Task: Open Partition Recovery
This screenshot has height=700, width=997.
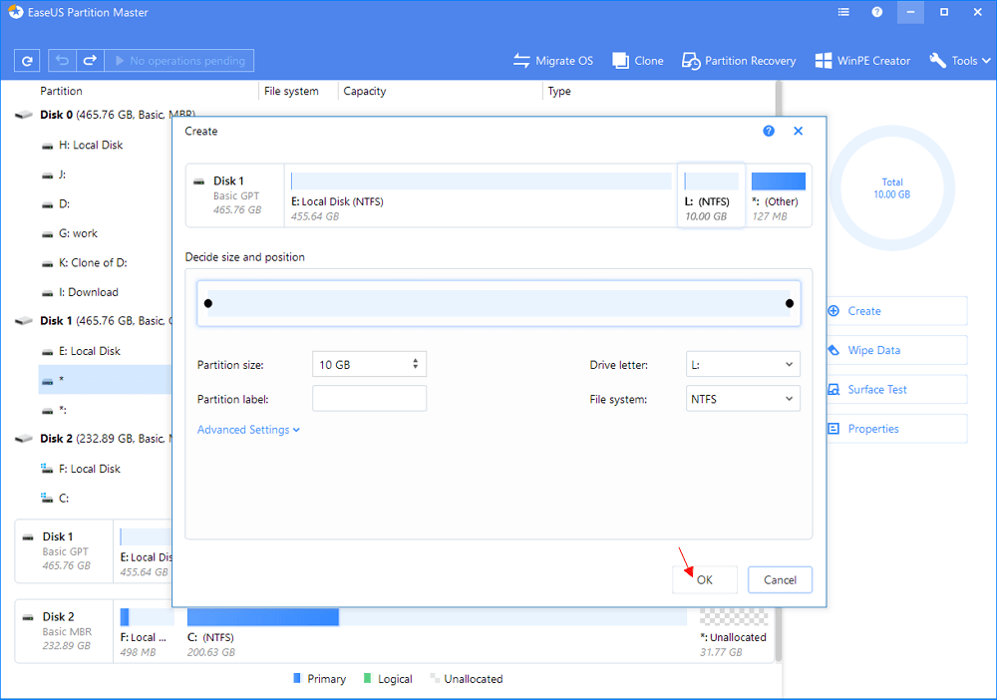Action: click(739, 61)
